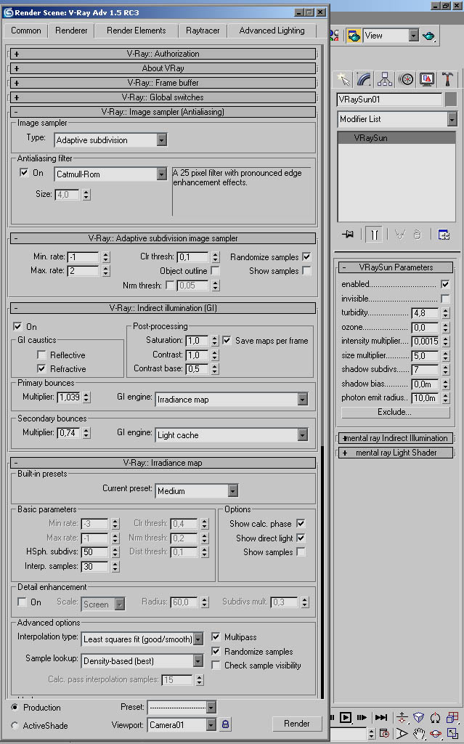This screenshot has height=744, width=464.
Task: Switch to the Common tab
Action: click(x=25, y=31)
